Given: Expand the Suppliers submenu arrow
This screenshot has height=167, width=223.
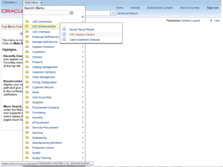Looking at the screenshot, I should [83, 102].
